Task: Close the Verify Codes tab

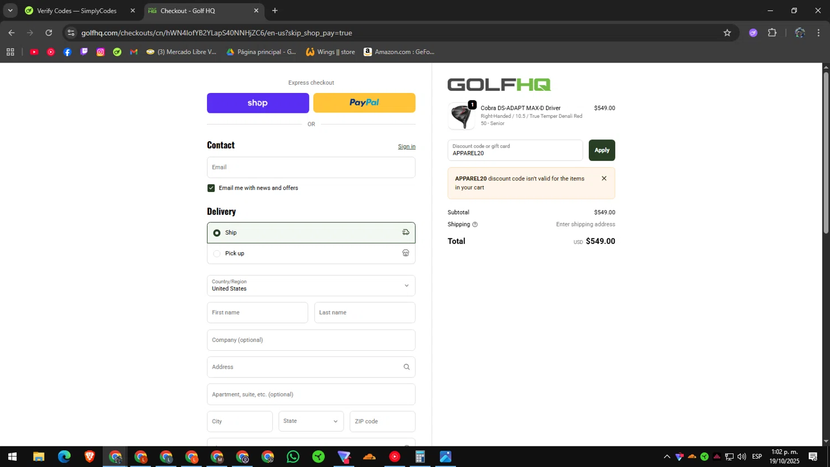Action: (x=133, y=11)
